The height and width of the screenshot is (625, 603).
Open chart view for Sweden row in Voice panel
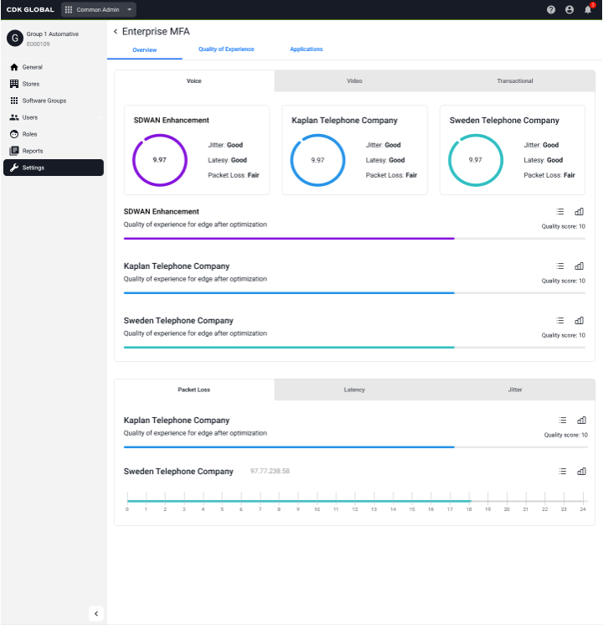tap(579, 321)
